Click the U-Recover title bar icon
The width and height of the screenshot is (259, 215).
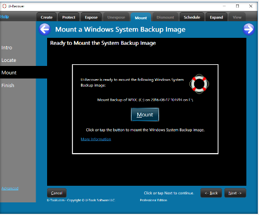4,6
